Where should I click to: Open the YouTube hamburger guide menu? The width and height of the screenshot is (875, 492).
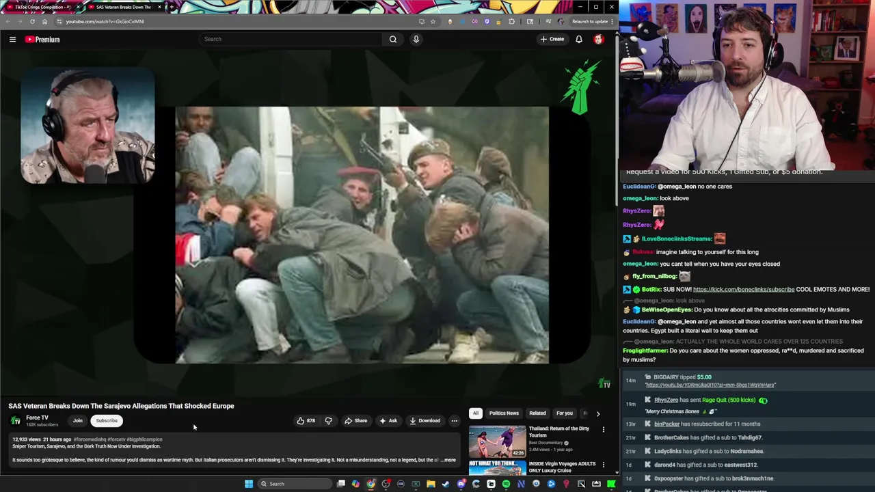click(12, 39)
